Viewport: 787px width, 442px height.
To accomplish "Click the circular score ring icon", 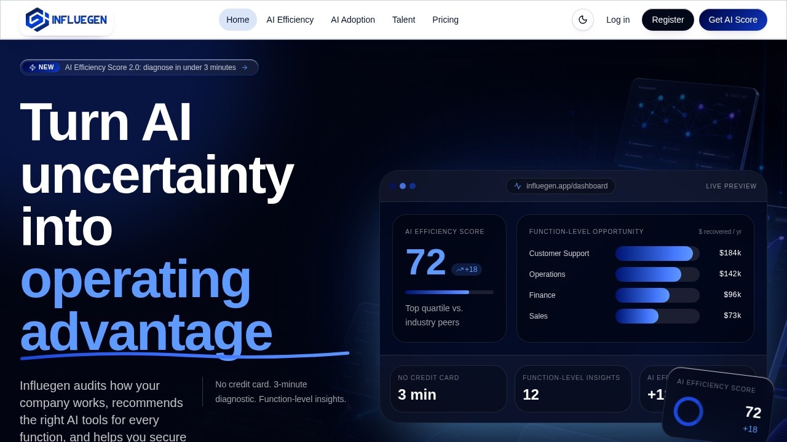I will (688, 411).
